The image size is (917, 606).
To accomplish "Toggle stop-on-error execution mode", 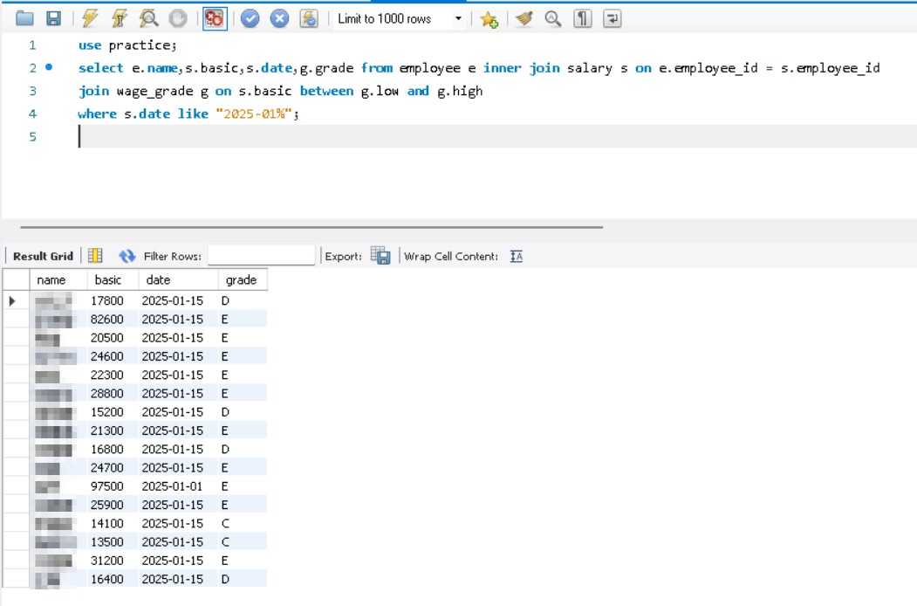I will click(x=214, y=18).
